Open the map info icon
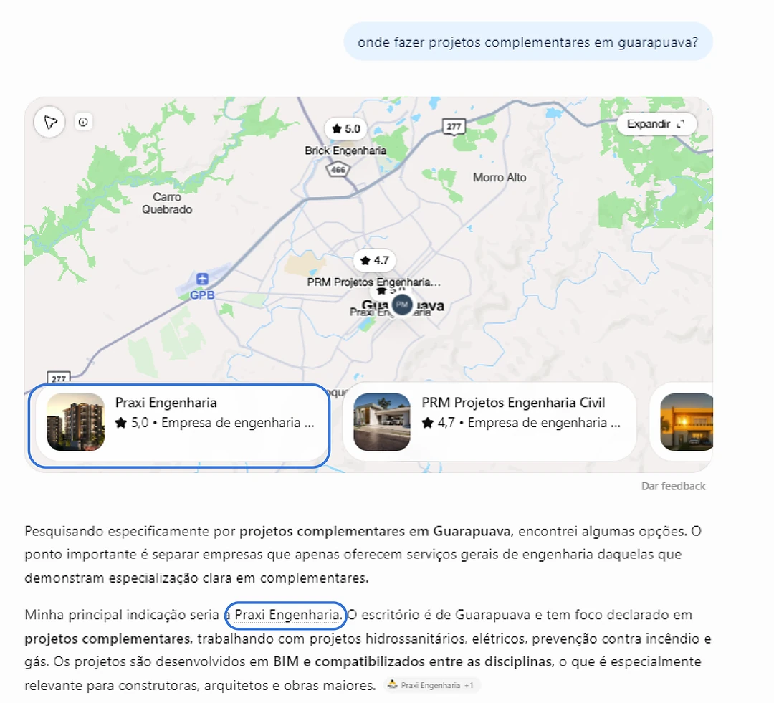 [x=83, y=122]
